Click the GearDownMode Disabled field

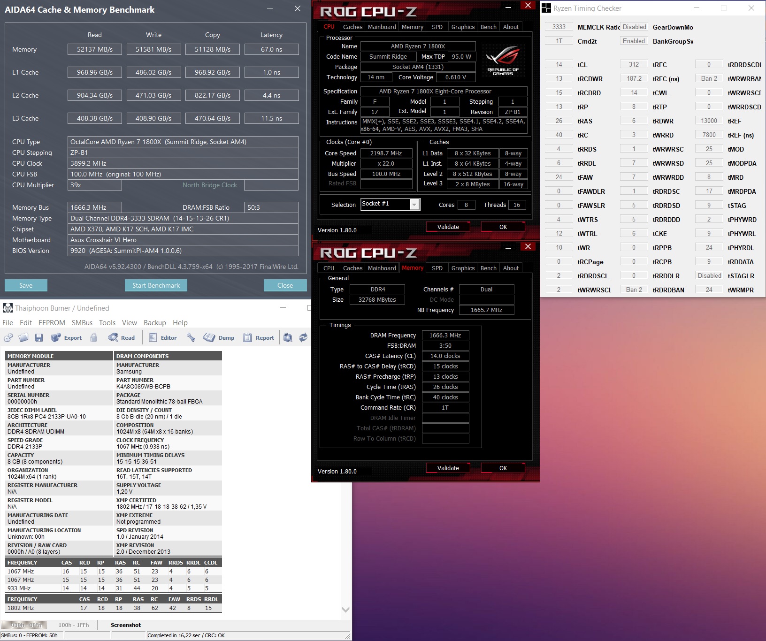point(634,27)
